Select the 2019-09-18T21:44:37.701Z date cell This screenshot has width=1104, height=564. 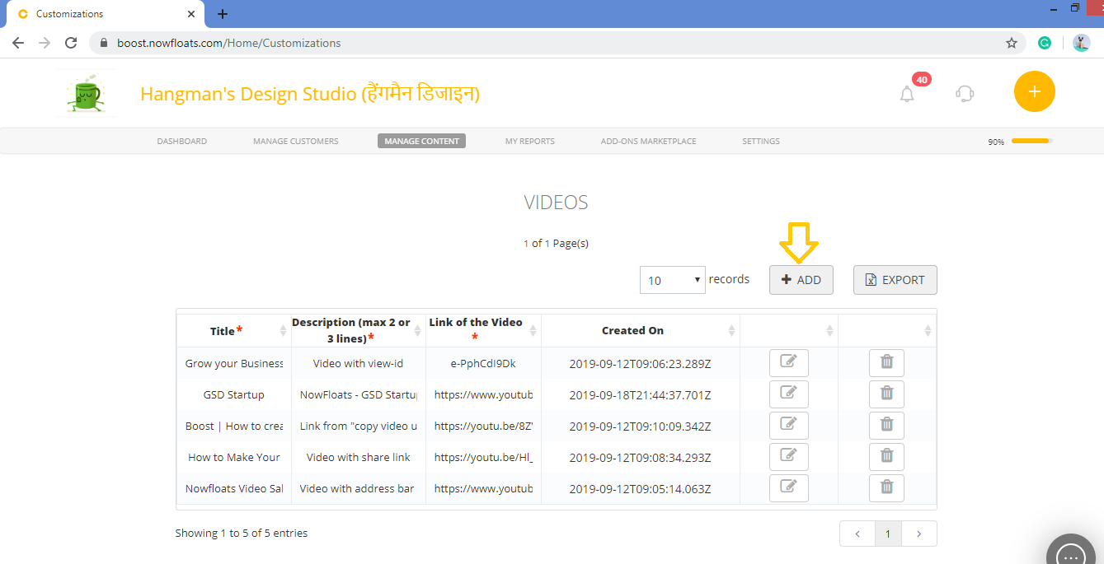641,394
